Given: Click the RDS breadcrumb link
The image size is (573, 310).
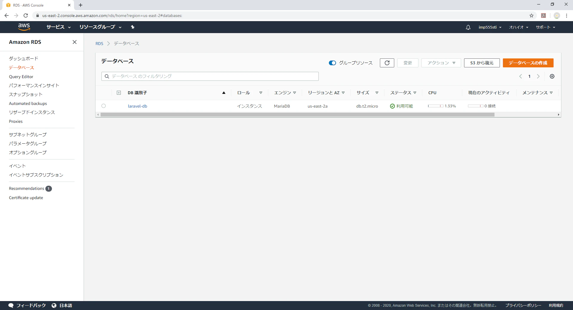Looking at the screenshot, I should tap(99, 44).
